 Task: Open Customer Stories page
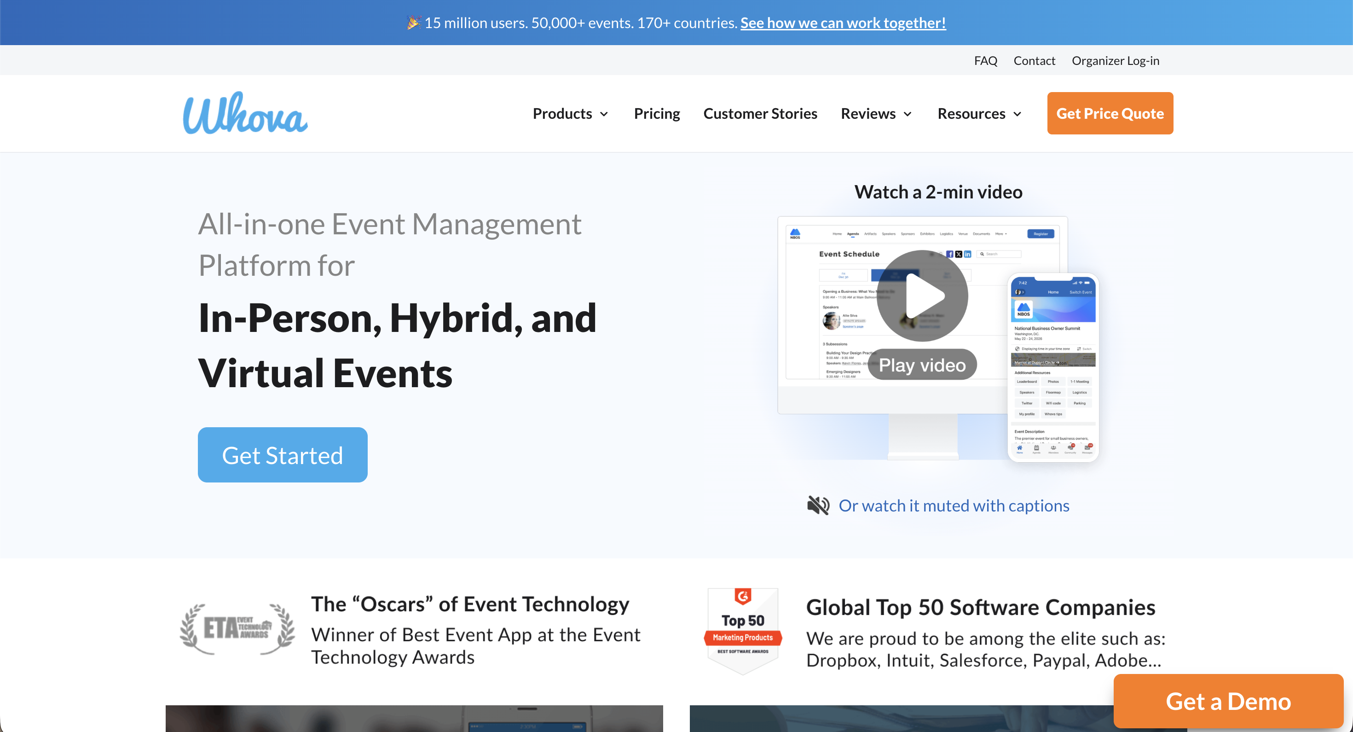click(760, 114)
